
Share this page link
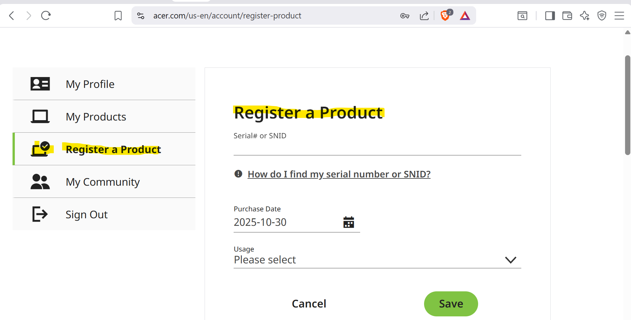(x=424, y=15)
